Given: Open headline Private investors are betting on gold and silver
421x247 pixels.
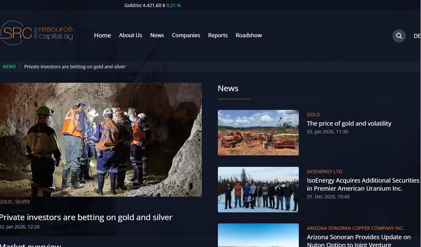Looking at the screenshot, I should [x=86, y=217].
